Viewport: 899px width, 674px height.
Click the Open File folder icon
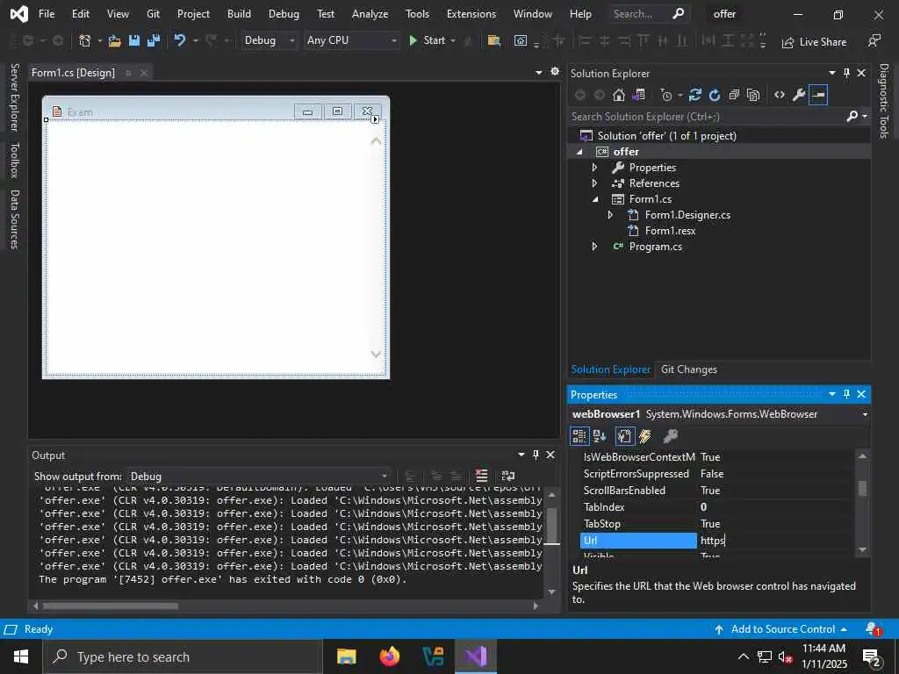coord(115,40)
